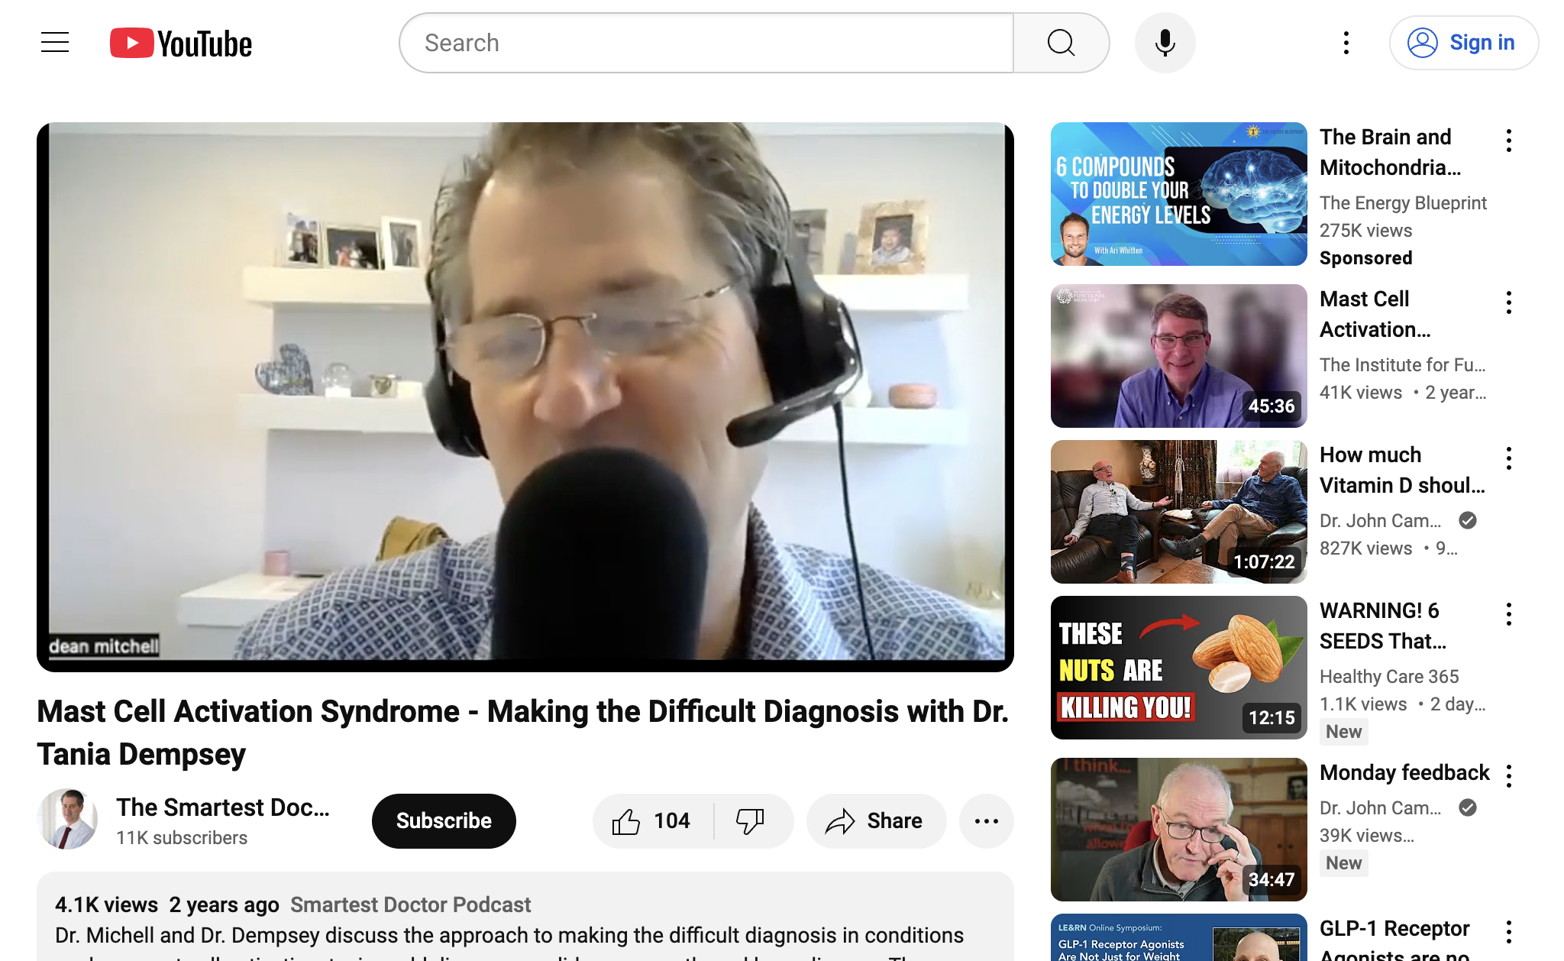Start voice search with microphone
1564x961 pixels.
pyautogui.click(x=1165, y=43)
